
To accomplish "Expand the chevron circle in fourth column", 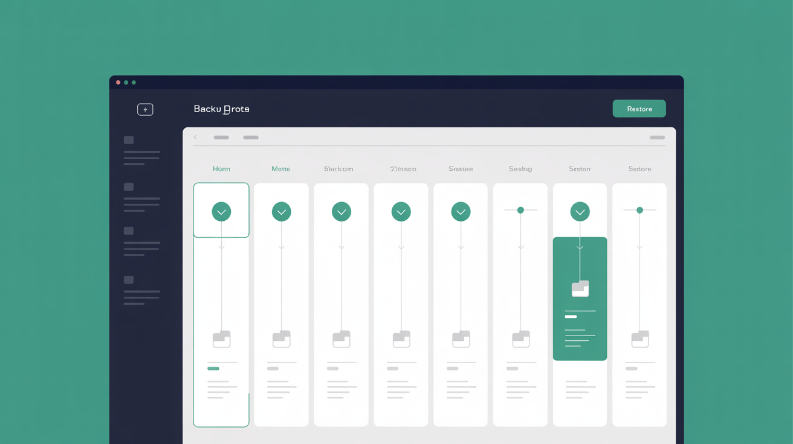I will coord(401,212).
